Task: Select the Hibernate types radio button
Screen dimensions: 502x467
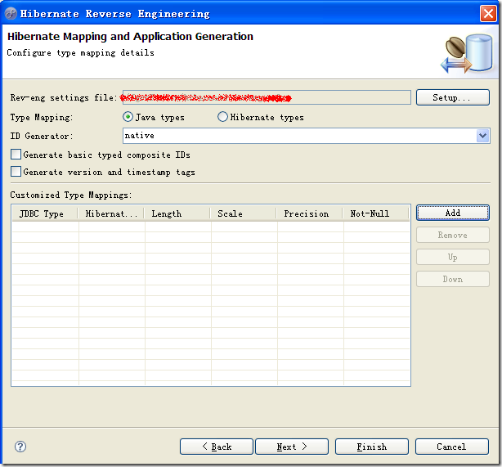Action: coord(222,117)
